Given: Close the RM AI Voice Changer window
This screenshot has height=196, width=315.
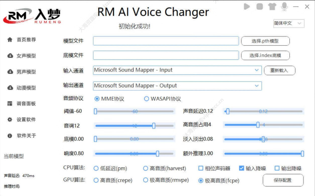Looking at the screenshot, I should [307, 7].
